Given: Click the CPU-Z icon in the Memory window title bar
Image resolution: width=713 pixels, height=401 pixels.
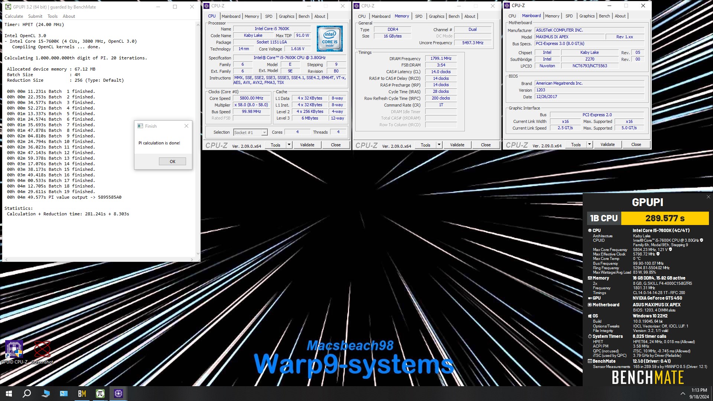Looking at the screenshot, I should click(357, 6).
